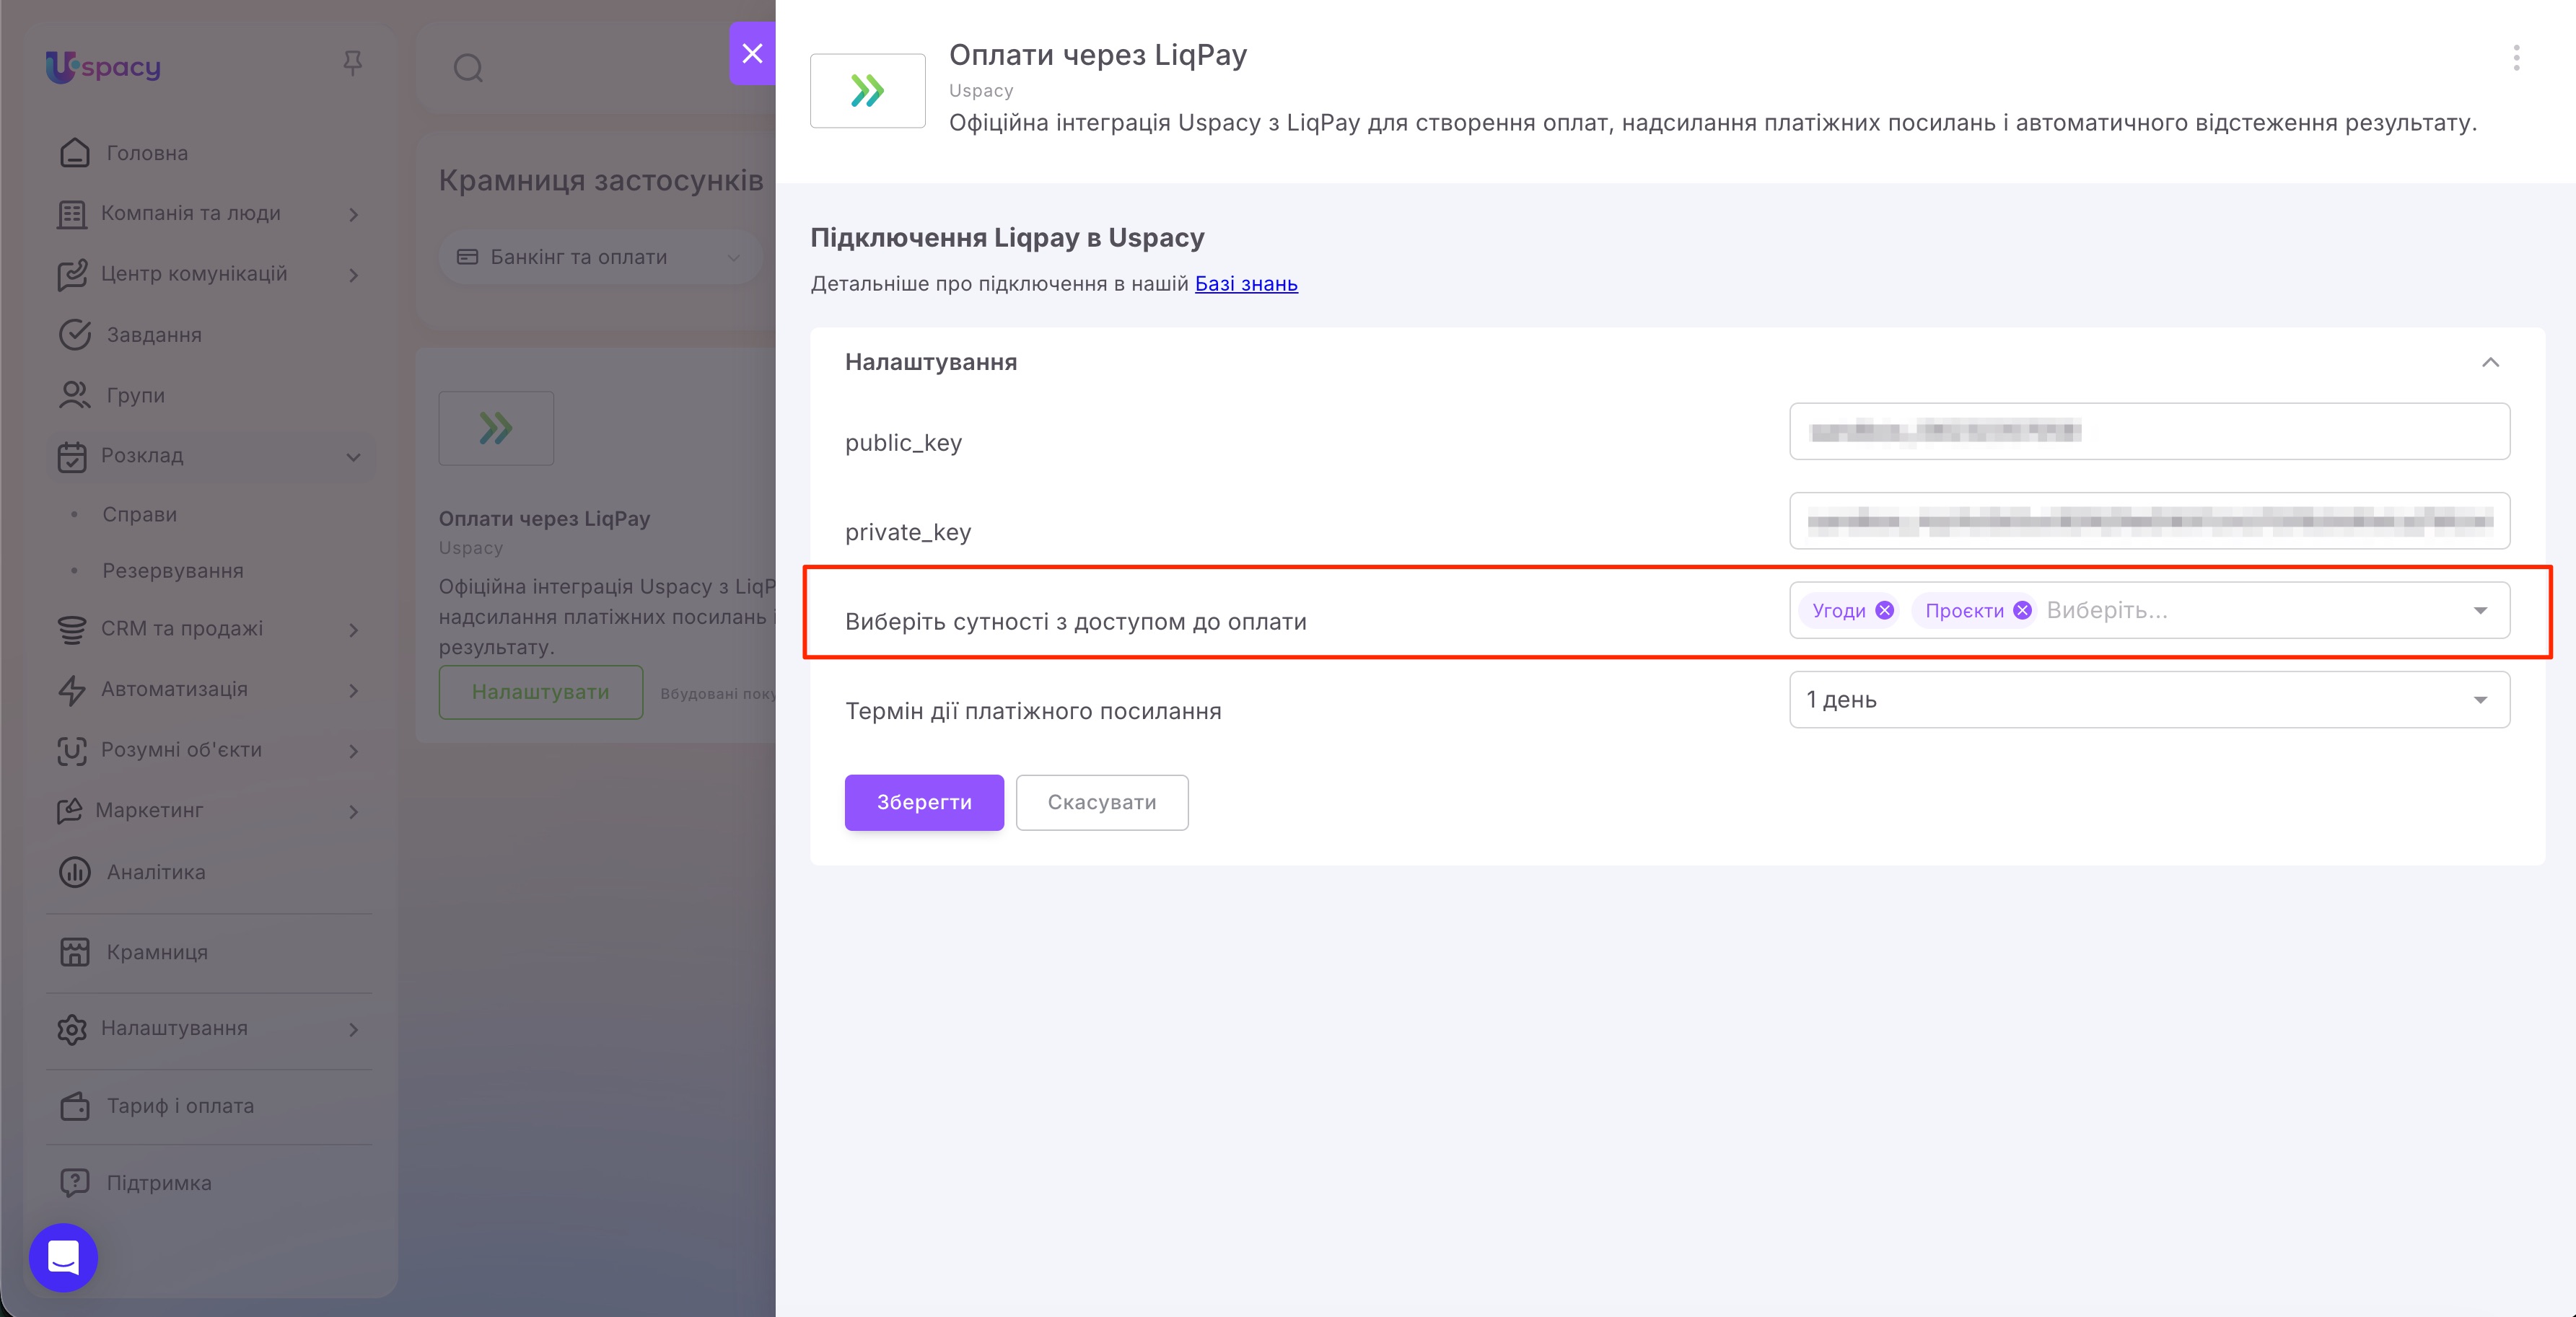Collapse the Налаштування settings section
This screenshot has width=2576, height=1317.
coord(2490,362)
